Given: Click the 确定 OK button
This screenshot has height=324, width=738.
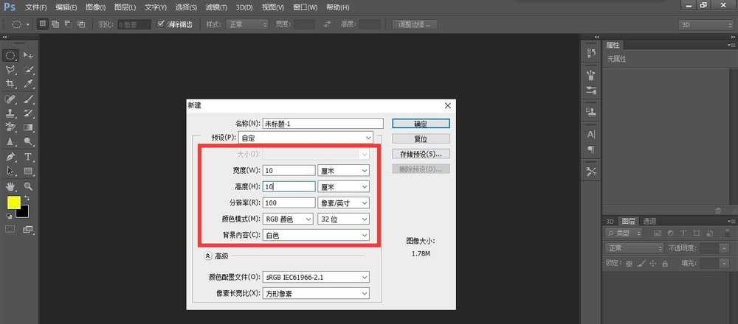Looking at the screenshot, I should [x=421, y=124].
